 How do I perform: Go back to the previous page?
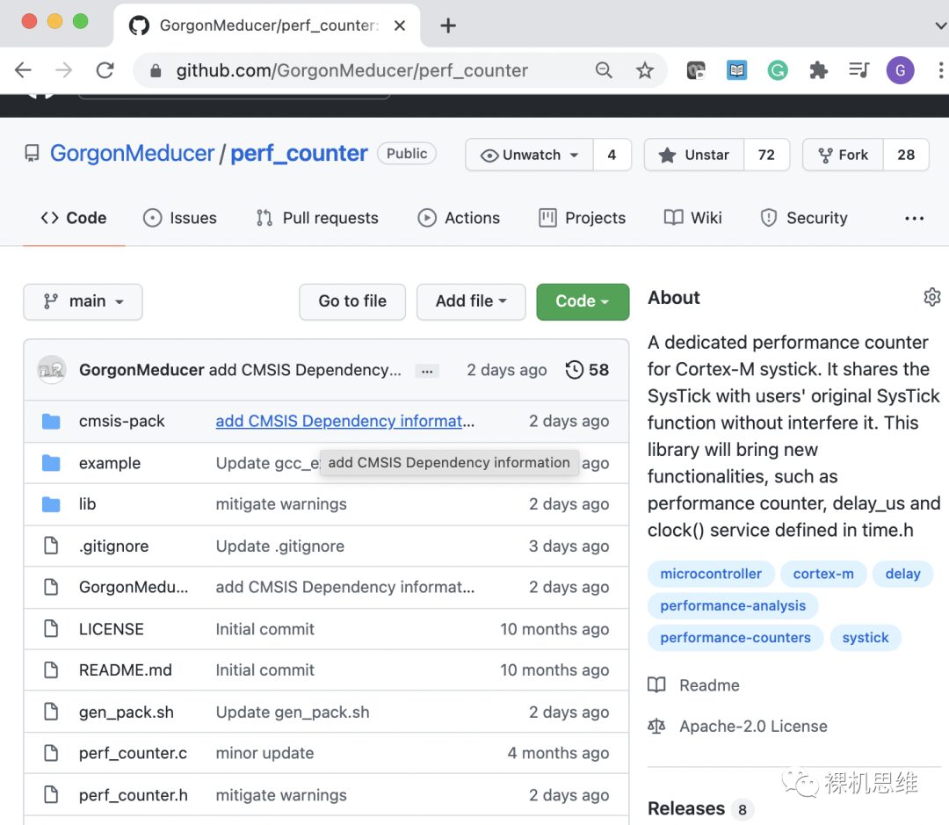[x=23, y=70]
